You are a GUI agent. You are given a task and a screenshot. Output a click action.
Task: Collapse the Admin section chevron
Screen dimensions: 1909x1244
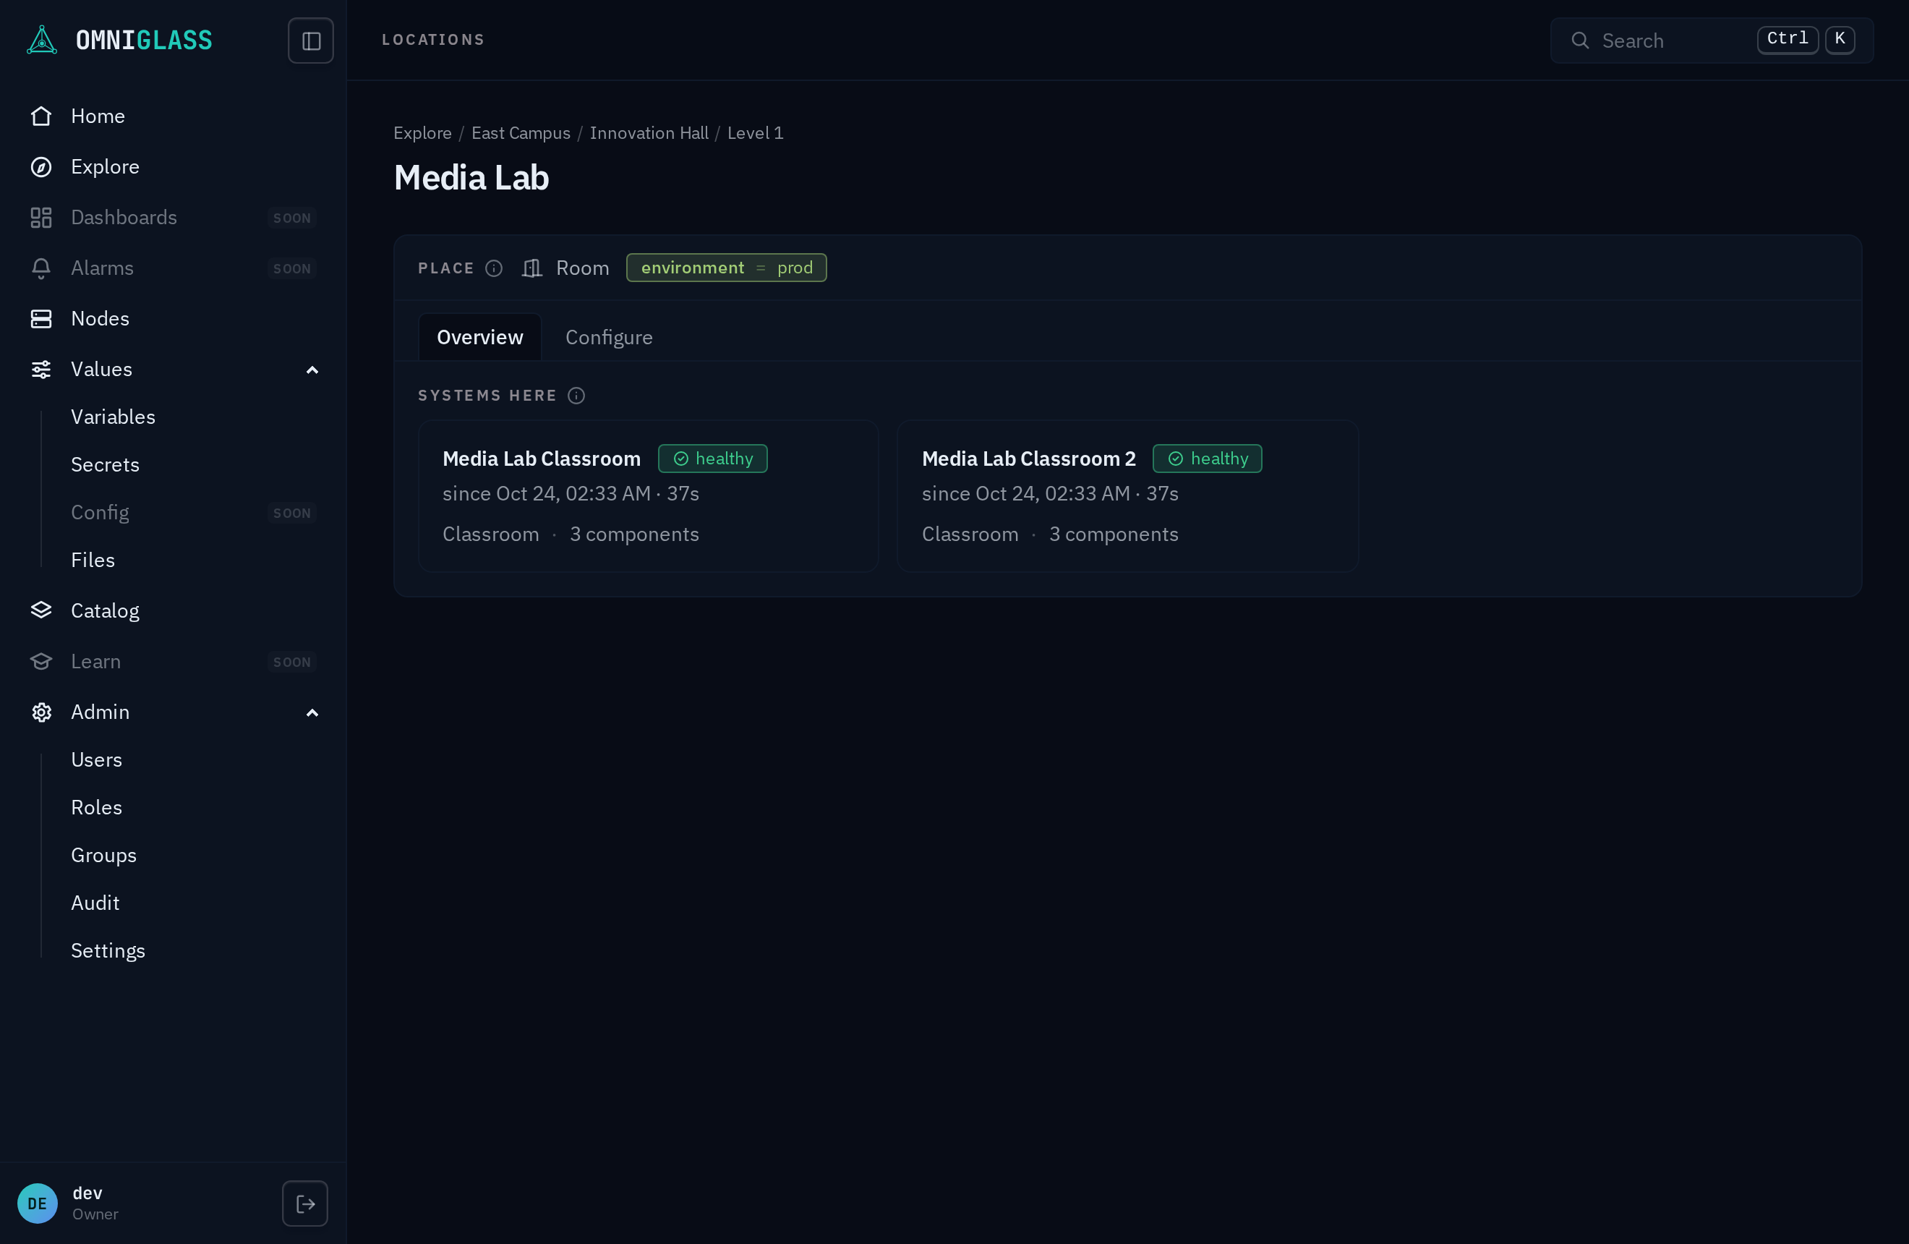[312, 713]
